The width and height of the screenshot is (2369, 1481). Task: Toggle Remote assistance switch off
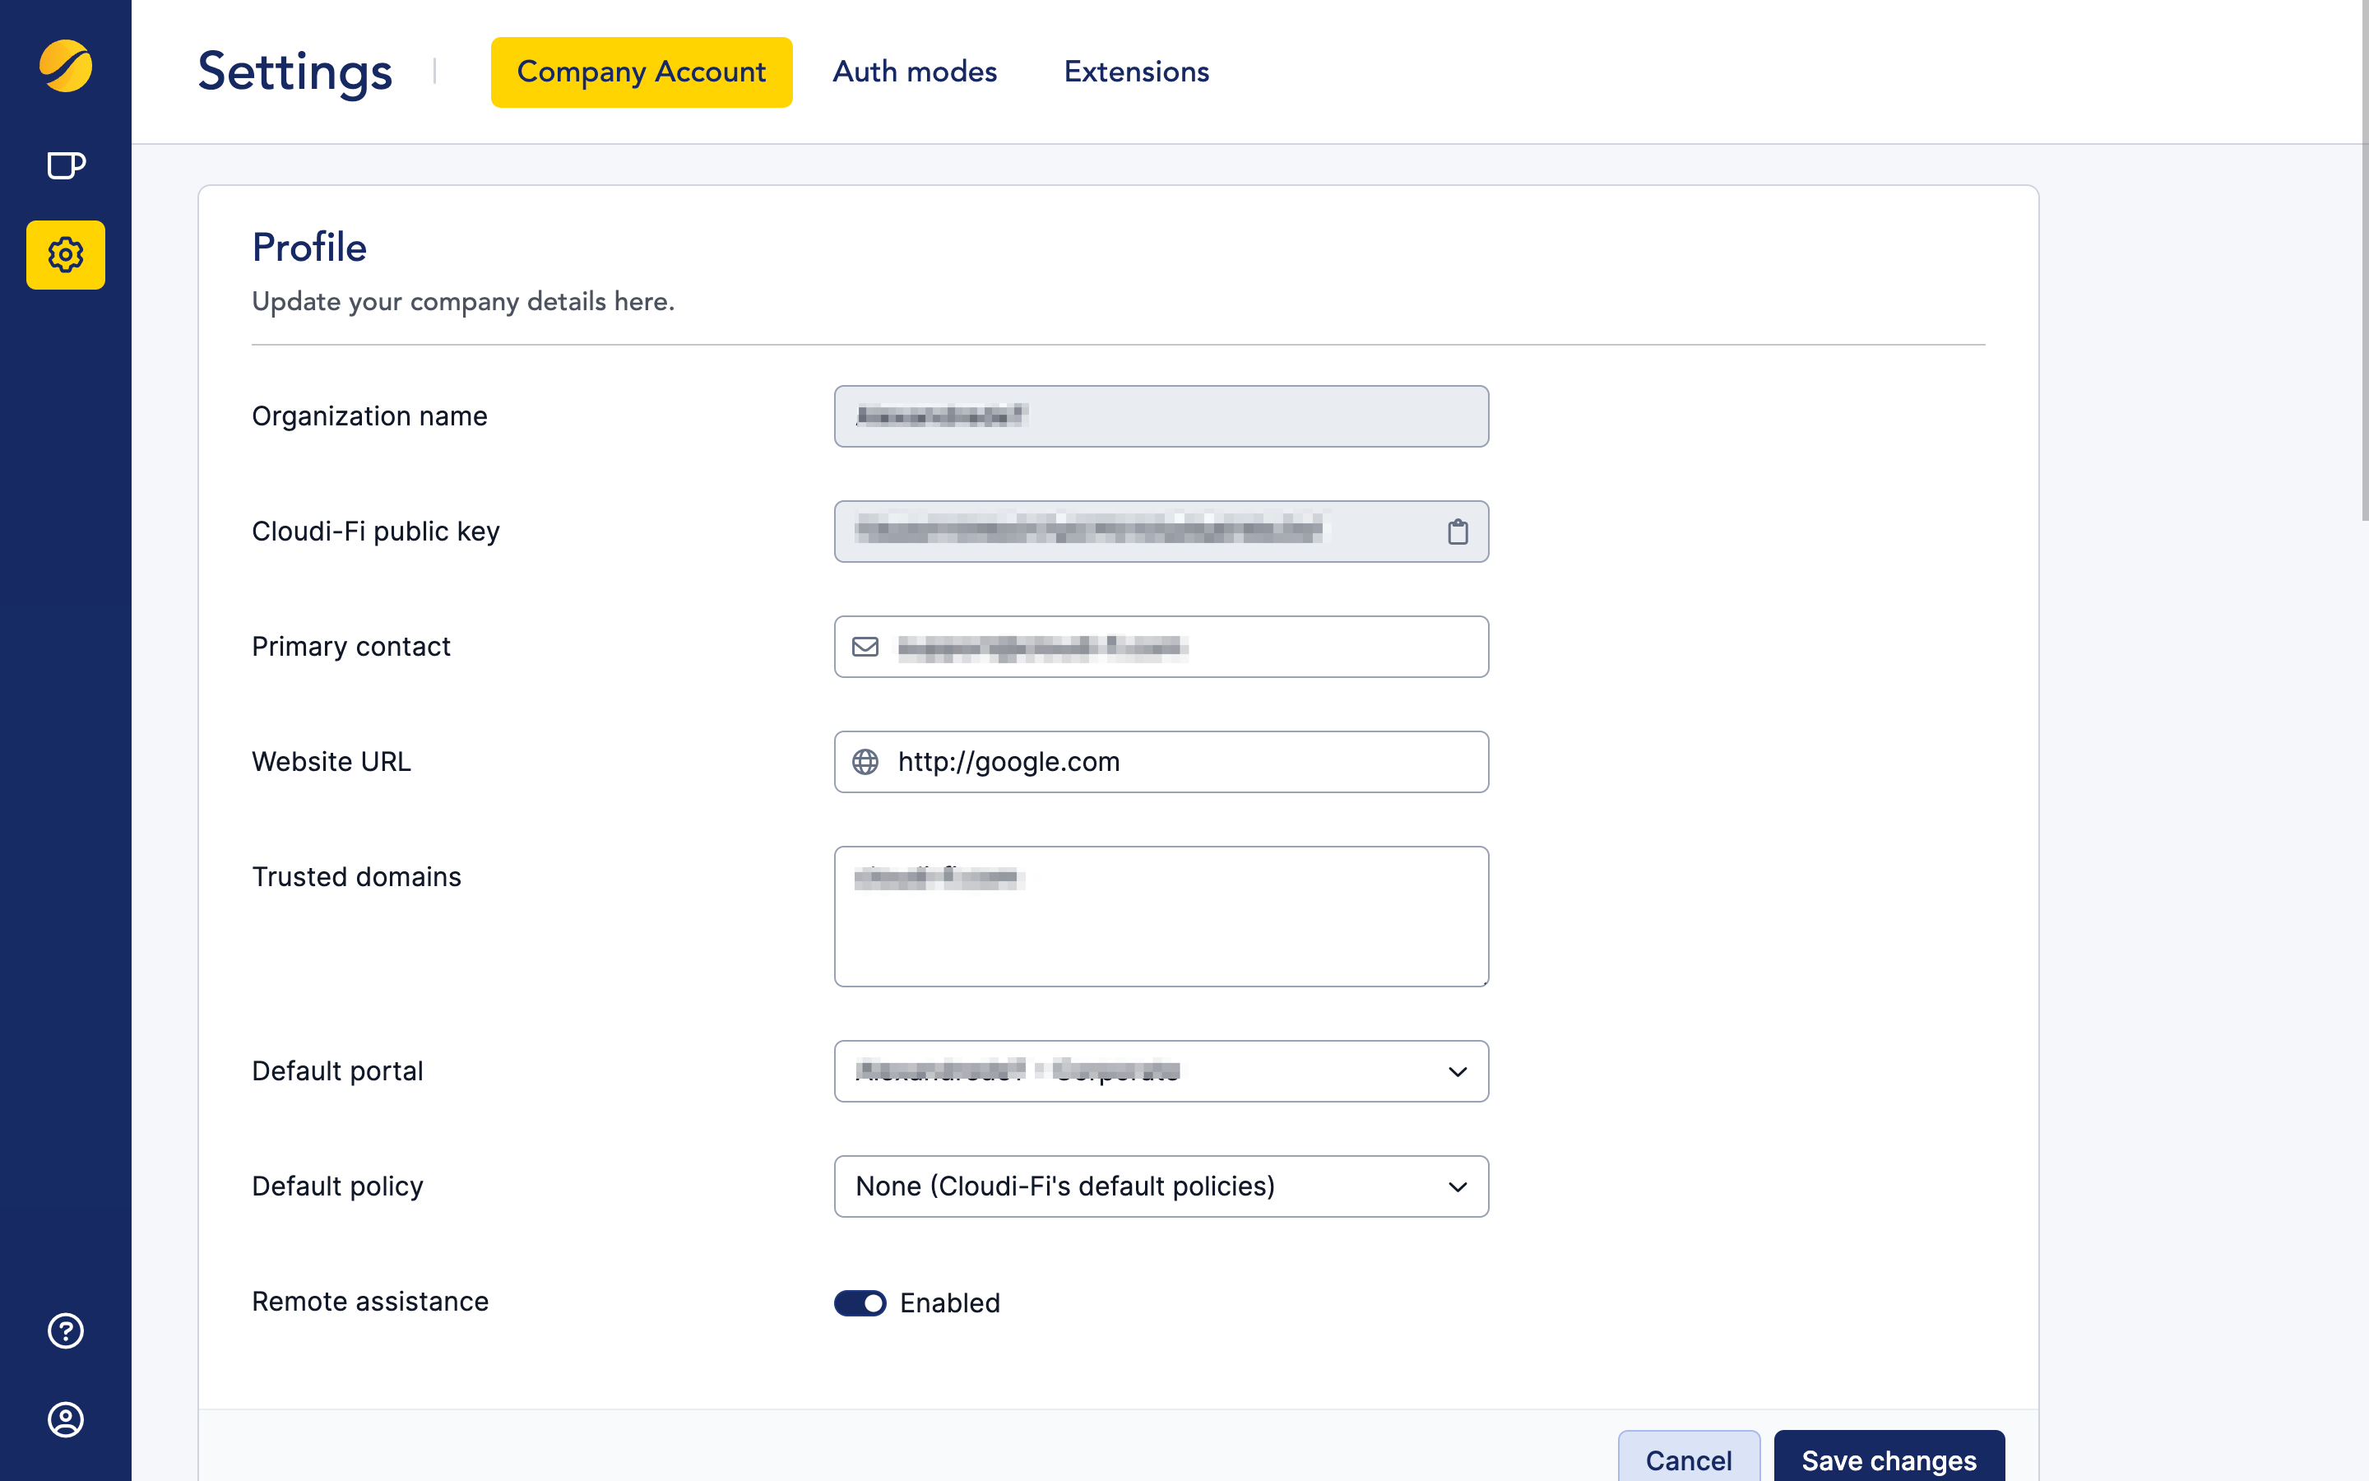[860, 1302]
